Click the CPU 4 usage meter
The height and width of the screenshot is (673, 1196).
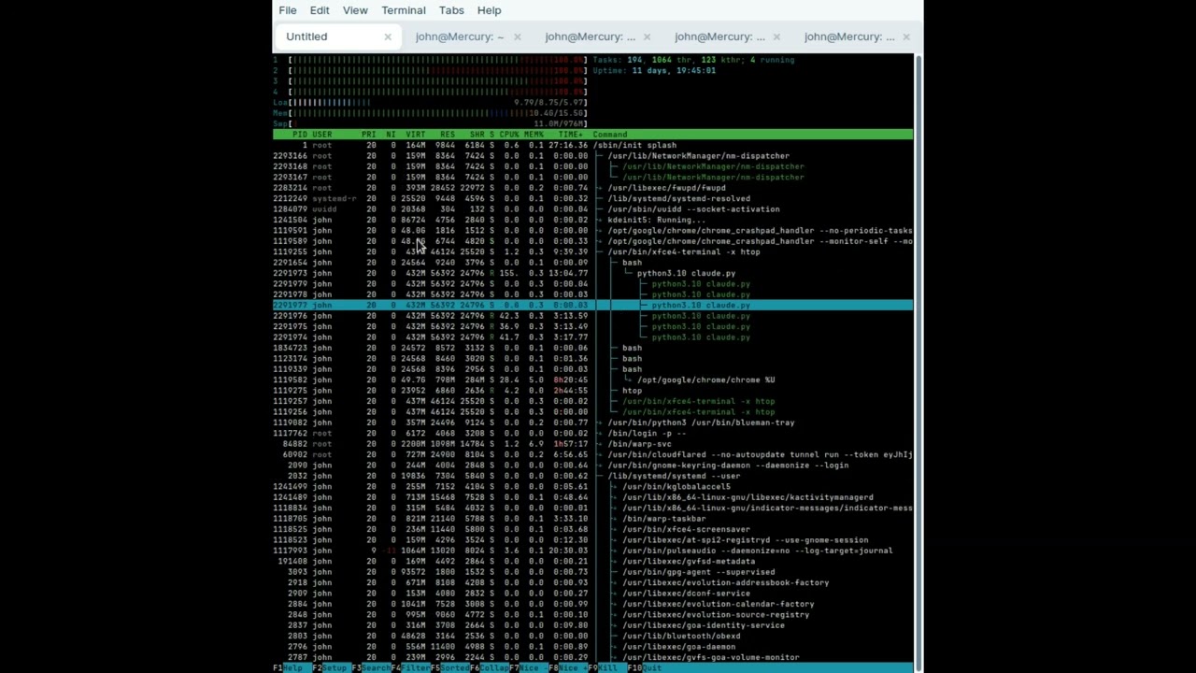click(430, 92)
